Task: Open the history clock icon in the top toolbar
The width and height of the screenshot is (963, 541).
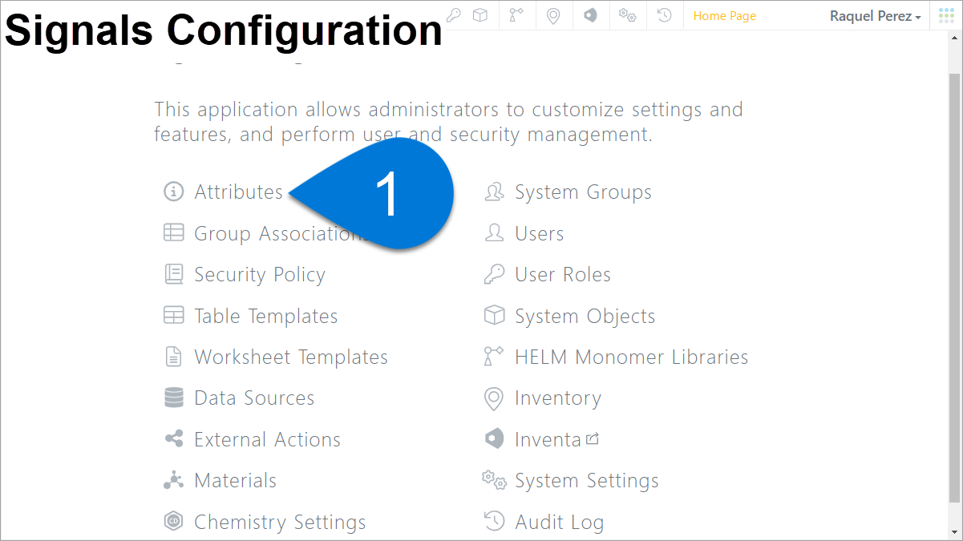Action: pyautogui.click(x=664, y=15)
